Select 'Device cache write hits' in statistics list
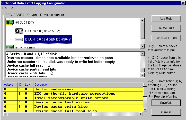 coord(26,73)
